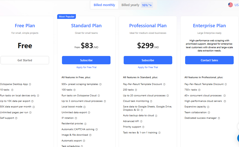
Task: Click info icon beside Cloud task monitoring
Action: click(151, 101)
